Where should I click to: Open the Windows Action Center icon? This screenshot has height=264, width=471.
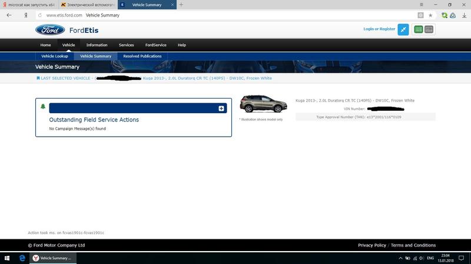pyautogui.click(x=462, y=258)
